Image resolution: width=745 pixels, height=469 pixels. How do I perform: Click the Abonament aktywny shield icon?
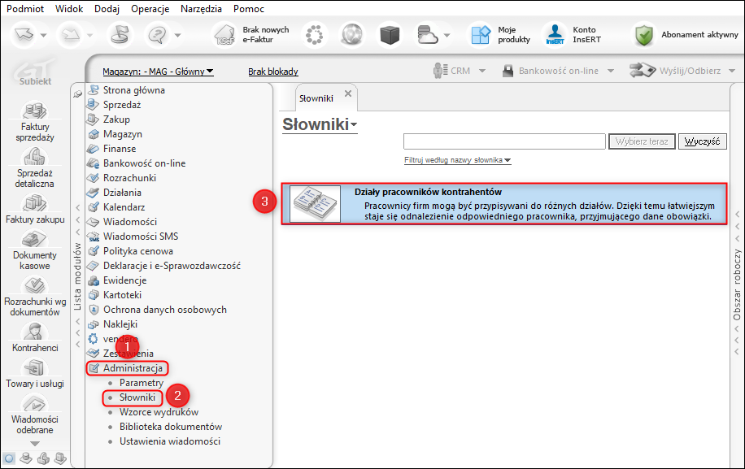point(644,35)
